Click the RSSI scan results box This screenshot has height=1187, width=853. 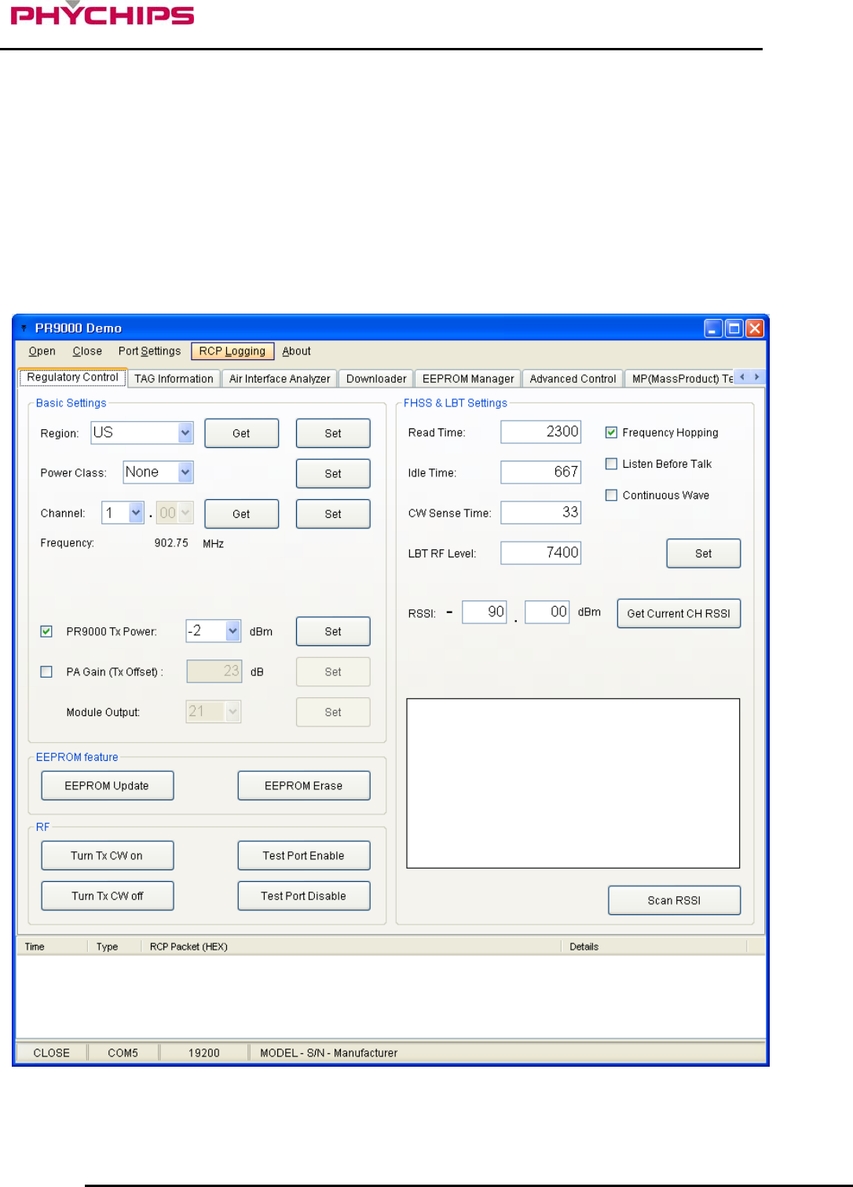pos(573,783)
